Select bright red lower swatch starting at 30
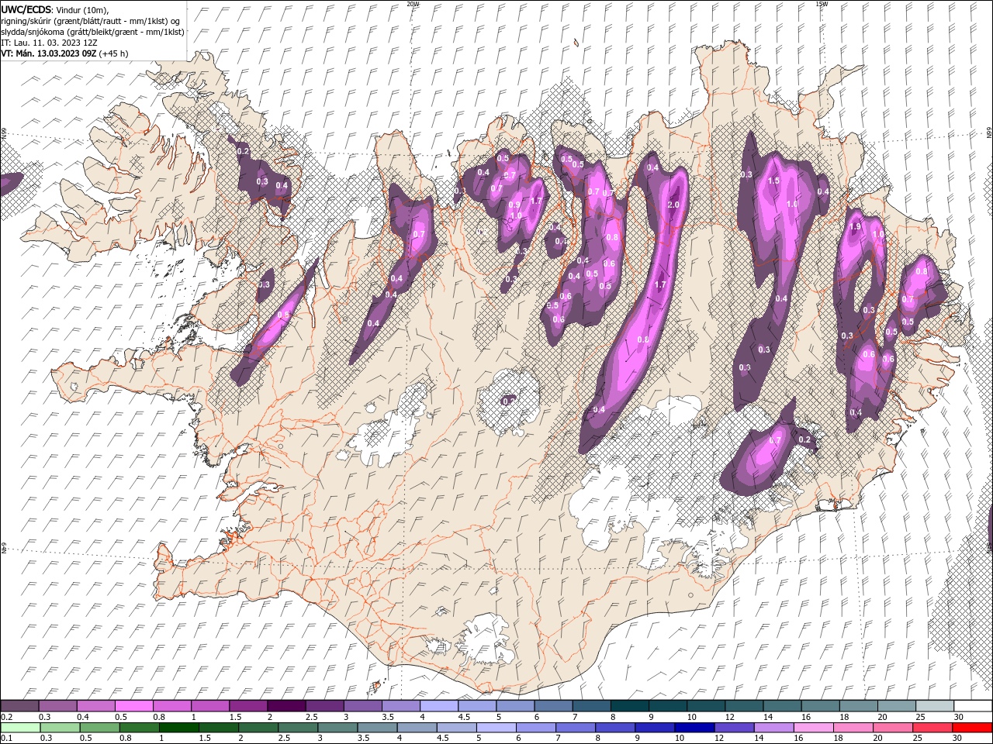This screenshot has width=993, height=744. [x=971, y=727]
